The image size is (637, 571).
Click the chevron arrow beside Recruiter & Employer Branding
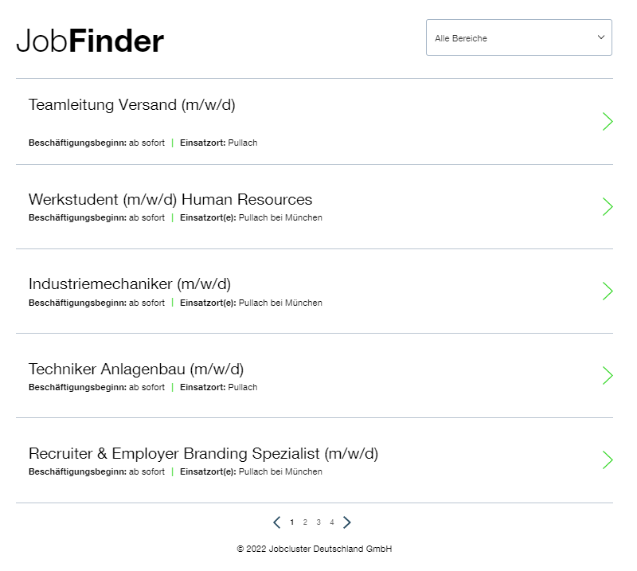pyautogui.click(x=608, y=460)
